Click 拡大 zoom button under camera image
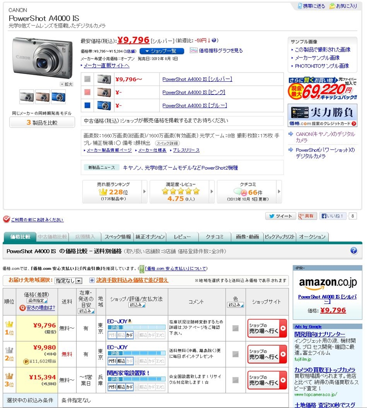This screenshot has height=408, width=367. pyautogui.click(x=66, y=84)
